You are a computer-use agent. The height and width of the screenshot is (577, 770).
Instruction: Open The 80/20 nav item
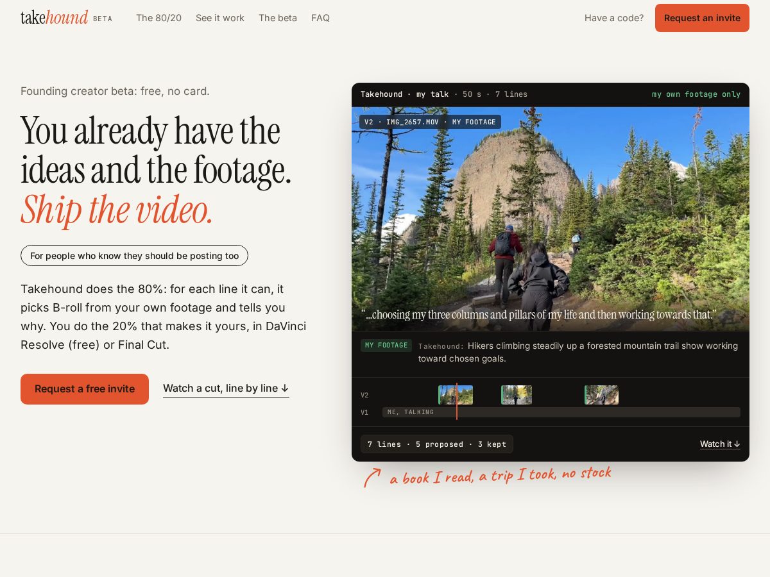(x=158, y=18)
